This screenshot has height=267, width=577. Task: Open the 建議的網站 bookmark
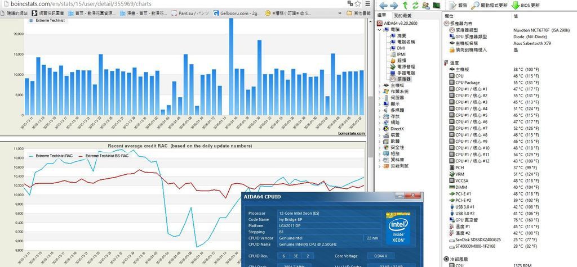14,13
